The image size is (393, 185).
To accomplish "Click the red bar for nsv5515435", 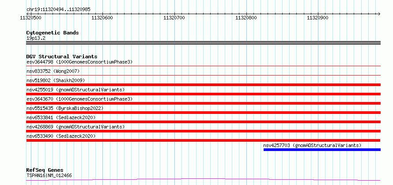I will (x=203, y=113).
